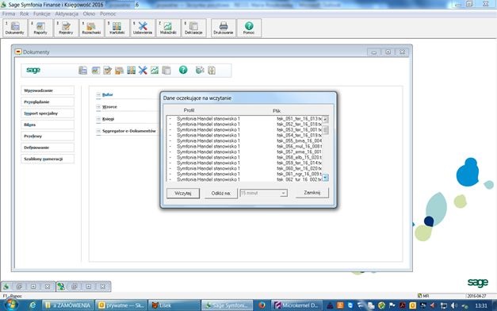Select Definiowanie in the left panel
The height and width of the screenshot is (311, 497).
click(x=48, y=148)
